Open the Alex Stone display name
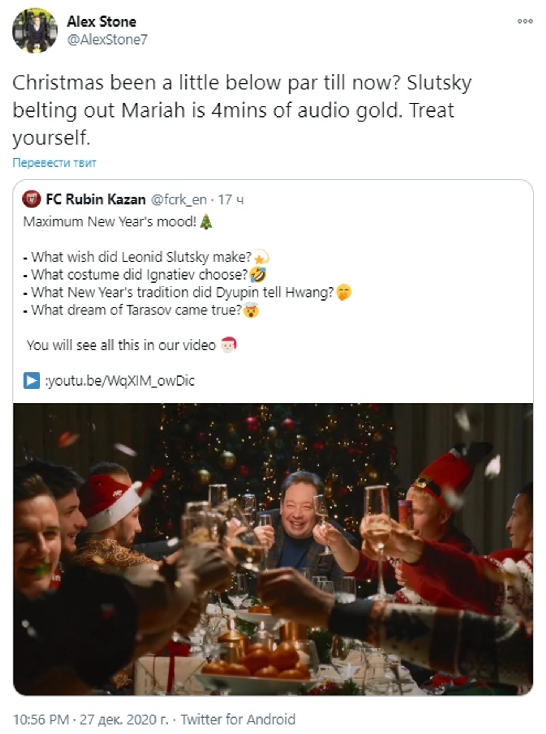This screenshot has width=546, height=734. [101, 22]
